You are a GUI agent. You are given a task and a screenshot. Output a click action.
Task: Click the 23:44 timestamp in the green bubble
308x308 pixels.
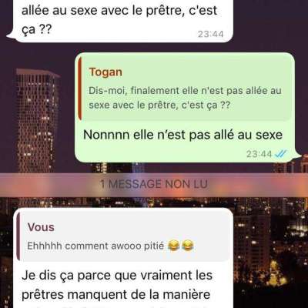[259, 154]
